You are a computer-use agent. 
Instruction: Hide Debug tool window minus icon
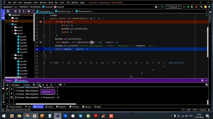[x=206, y=80]
